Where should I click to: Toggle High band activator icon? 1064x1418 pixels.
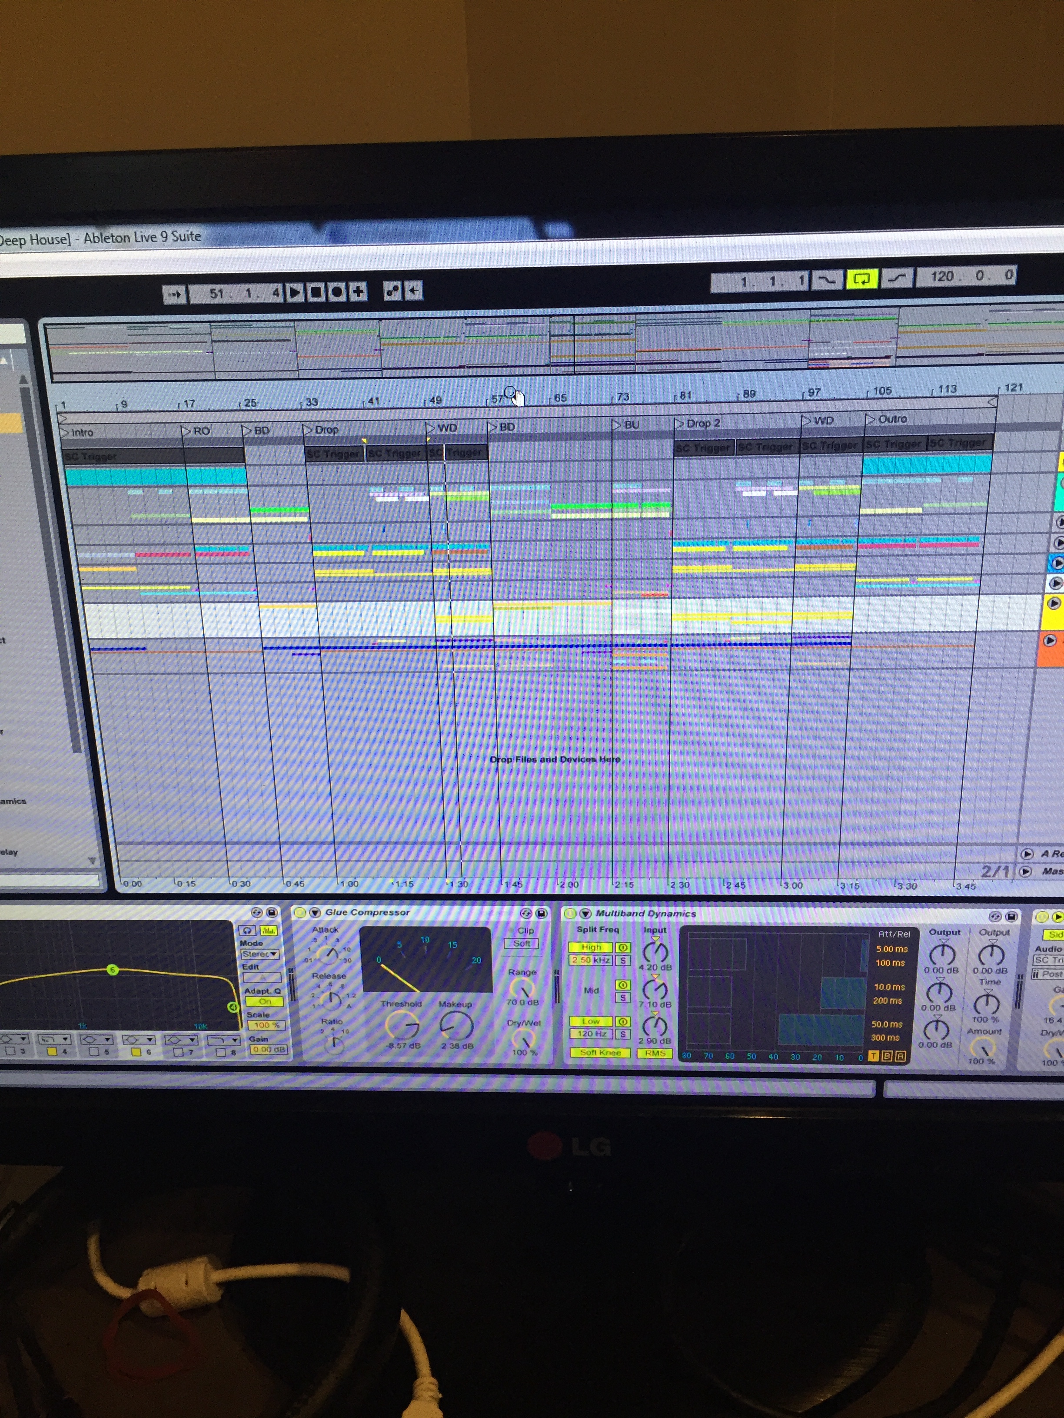623,948
